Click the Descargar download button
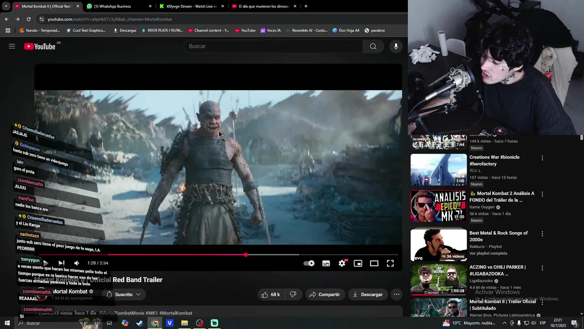The width and height of the screenshot is (584, 329). [368, 295]
